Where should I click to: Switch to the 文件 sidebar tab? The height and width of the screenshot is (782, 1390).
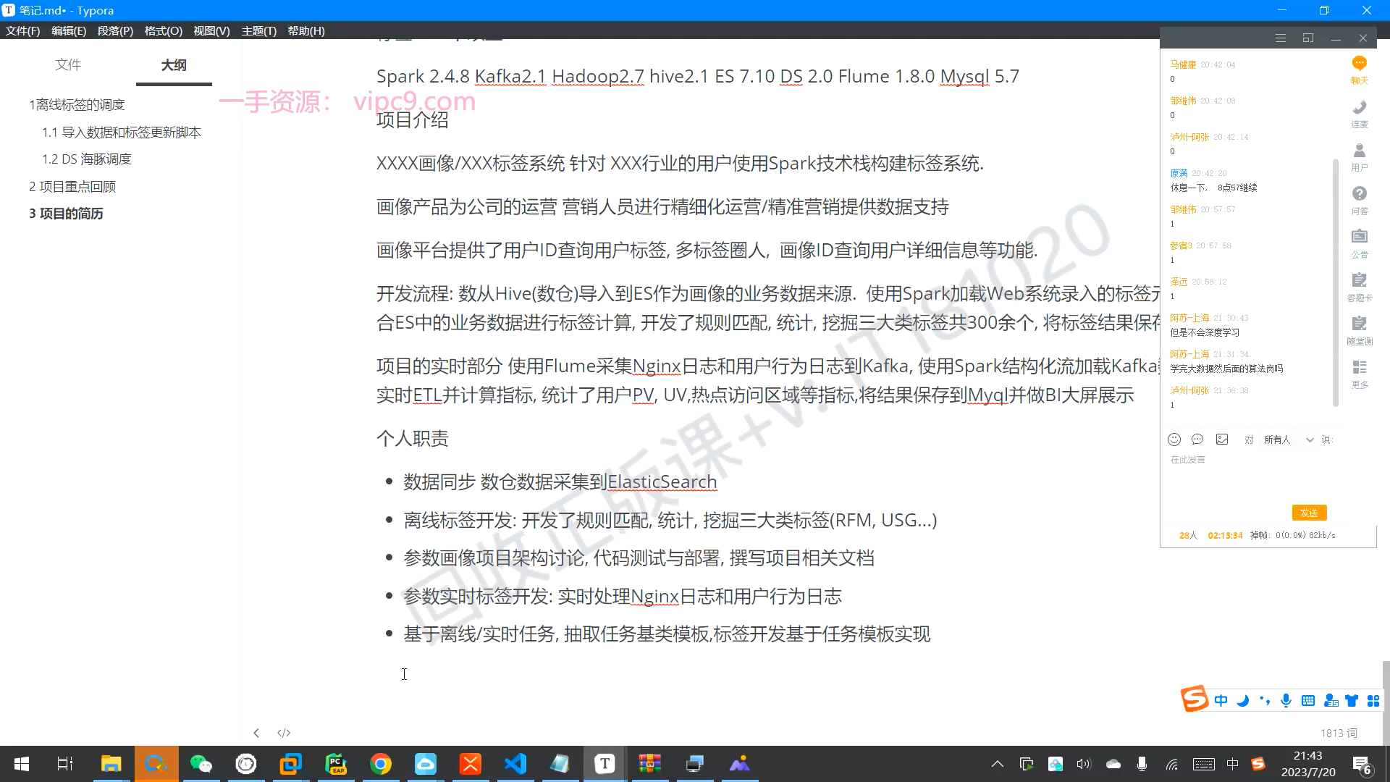(x=68, y=65)
